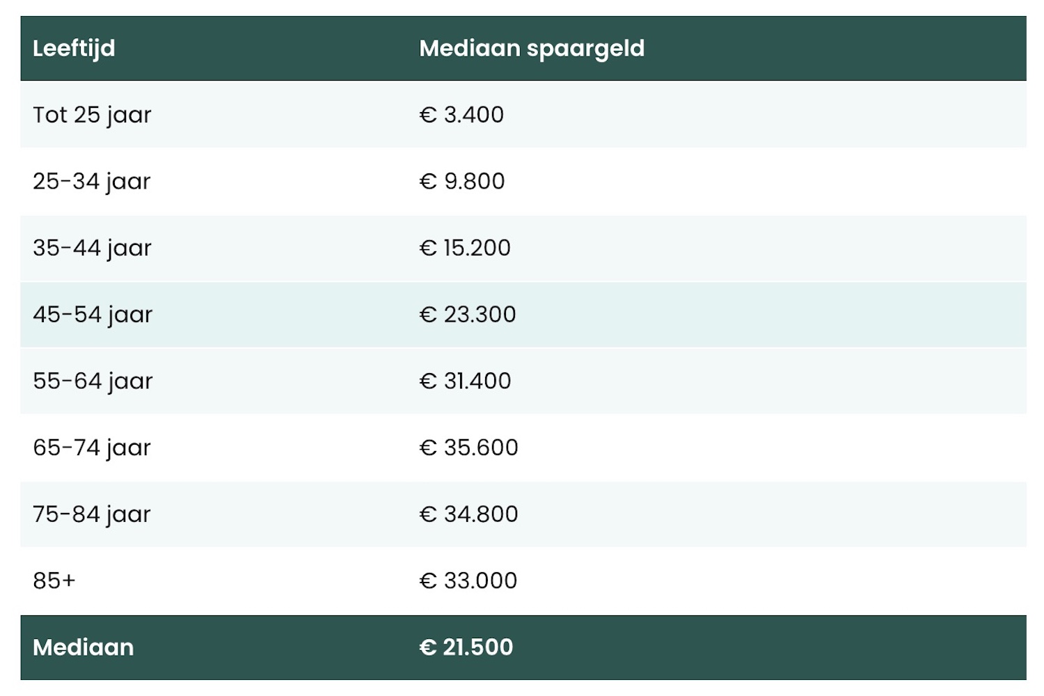Select the 85+ age group cell

click(54, 580)
